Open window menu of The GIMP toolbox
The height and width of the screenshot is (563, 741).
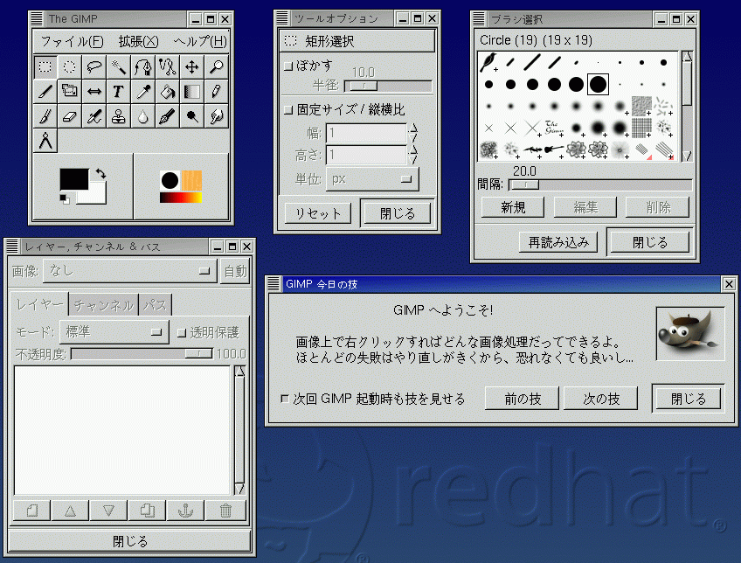(37, 19)
